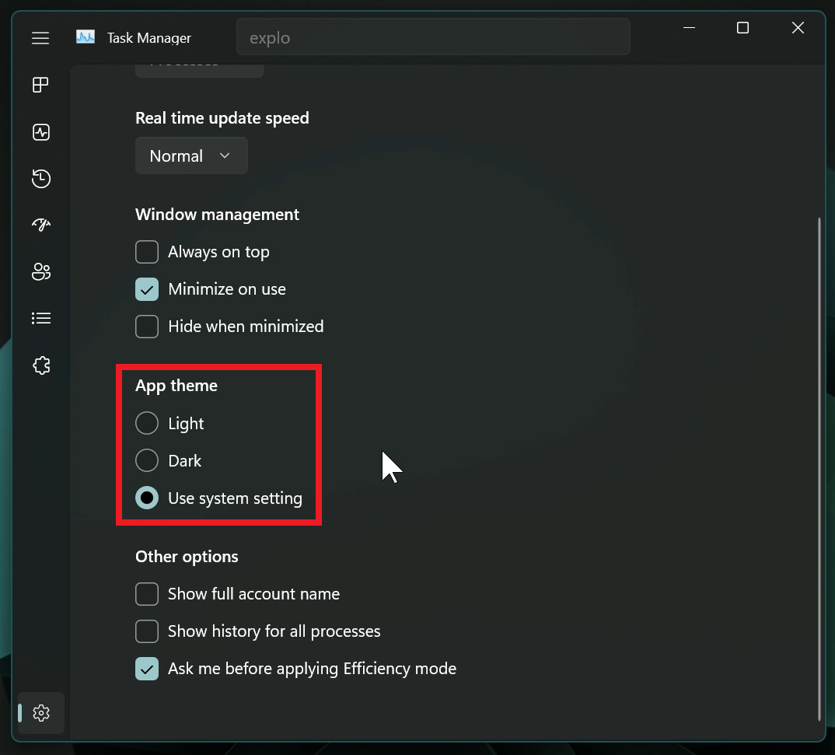Viewport: 835px width, 755px height.
Task: Open the Startup apps page
Action: (x=40, y=225)
